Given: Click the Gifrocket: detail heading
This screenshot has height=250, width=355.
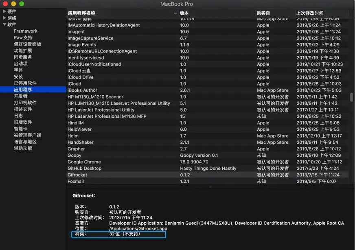Looking at the screenshot, I should 84,196.
